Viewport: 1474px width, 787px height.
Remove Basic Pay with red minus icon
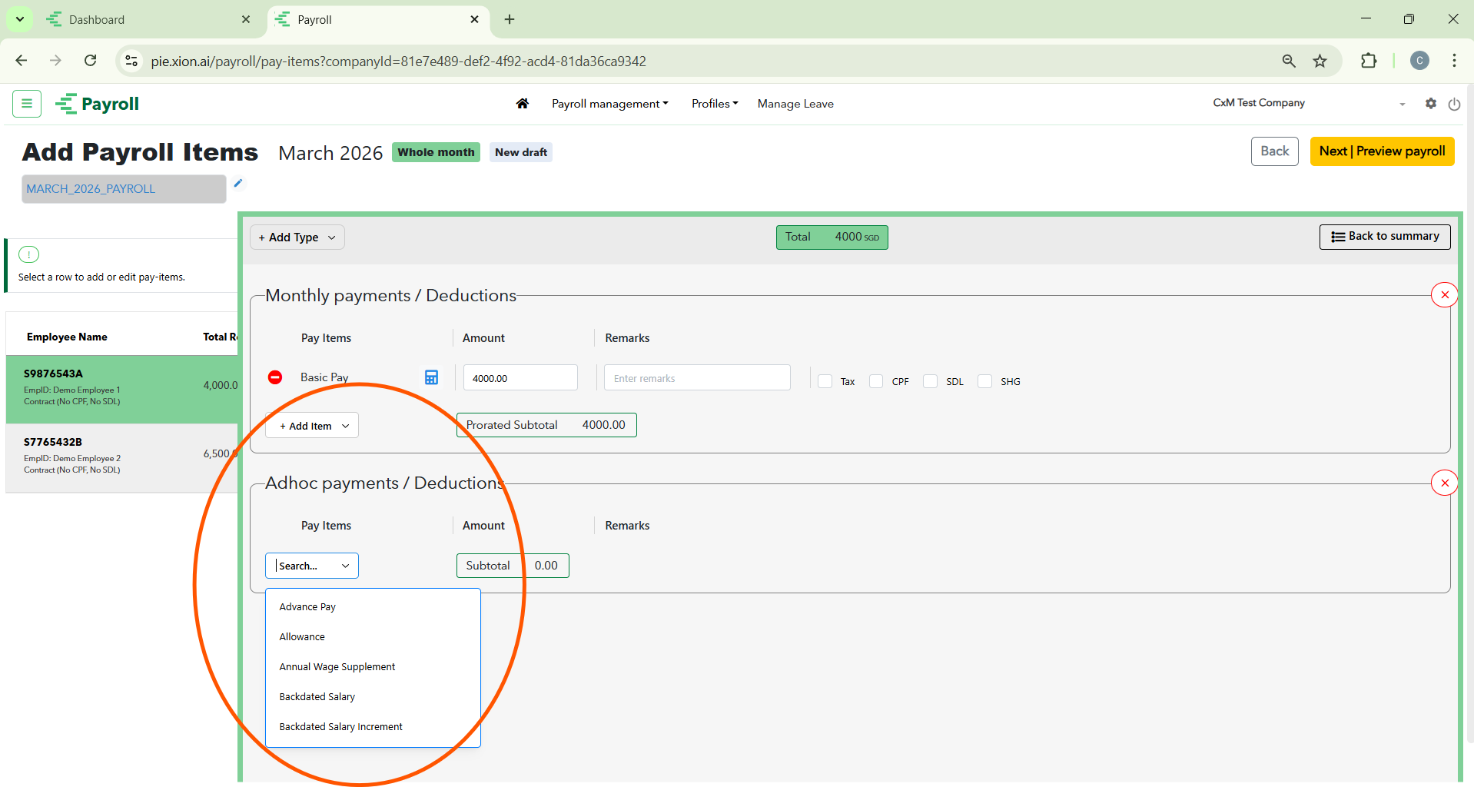coord(275,377)
